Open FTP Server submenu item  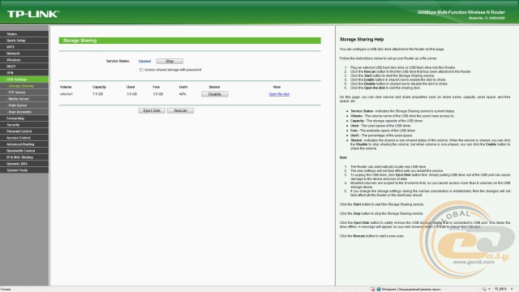pos(24,92)
